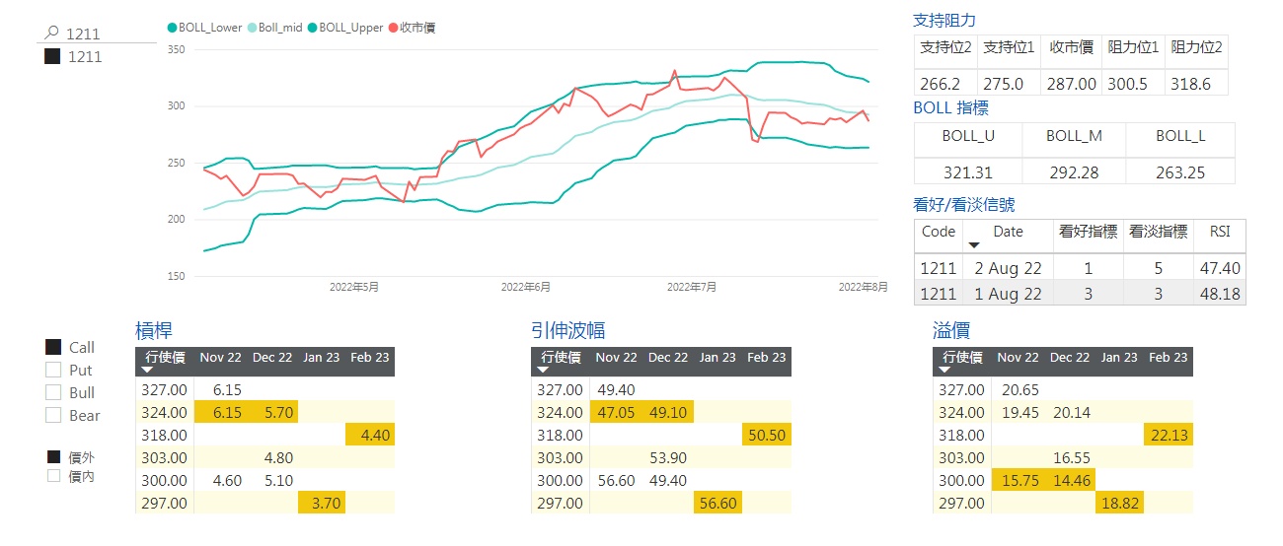Check the Put option filter

click(x=53, y=370)
